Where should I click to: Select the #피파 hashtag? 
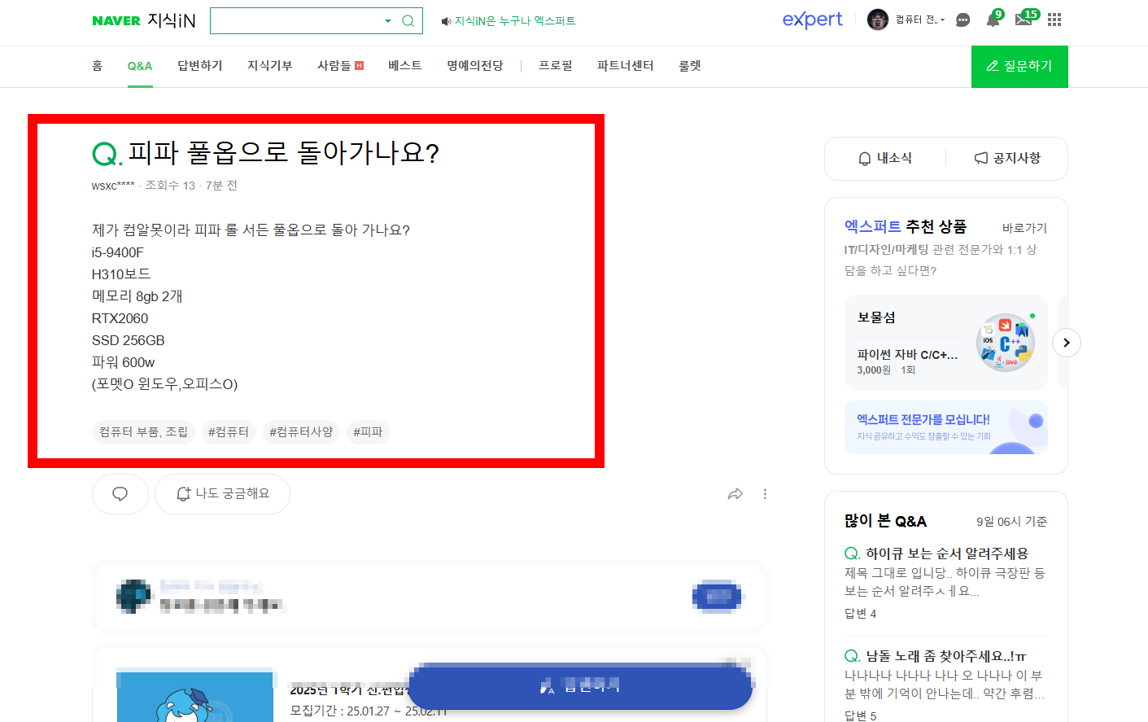[x=368, y=432]
